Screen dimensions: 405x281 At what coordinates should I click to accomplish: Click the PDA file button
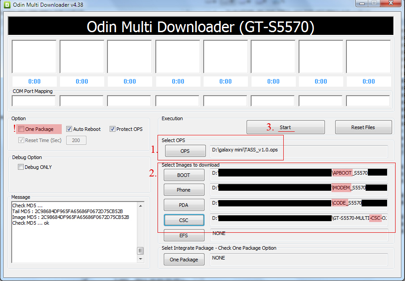coord(183,205)
